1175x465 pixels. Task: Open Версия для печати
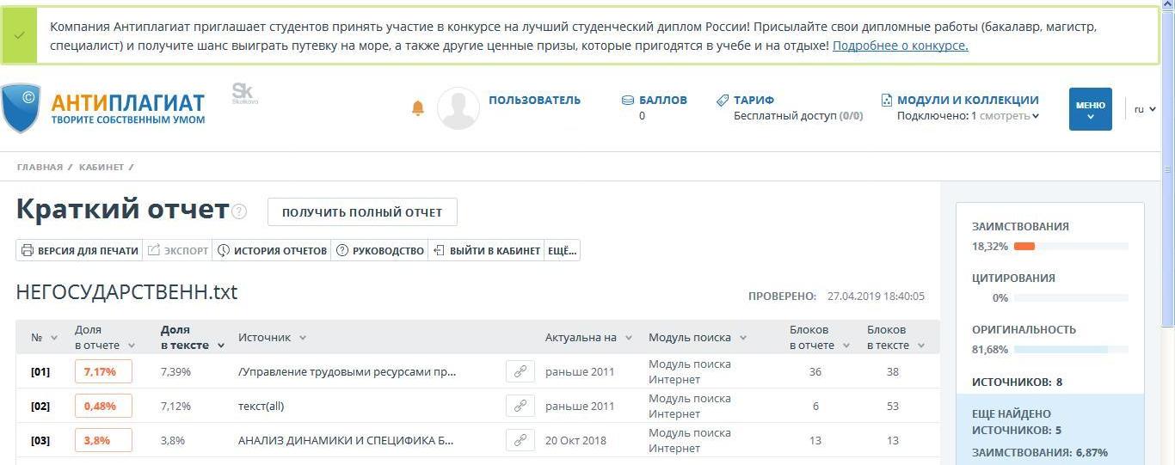(79, 251)
